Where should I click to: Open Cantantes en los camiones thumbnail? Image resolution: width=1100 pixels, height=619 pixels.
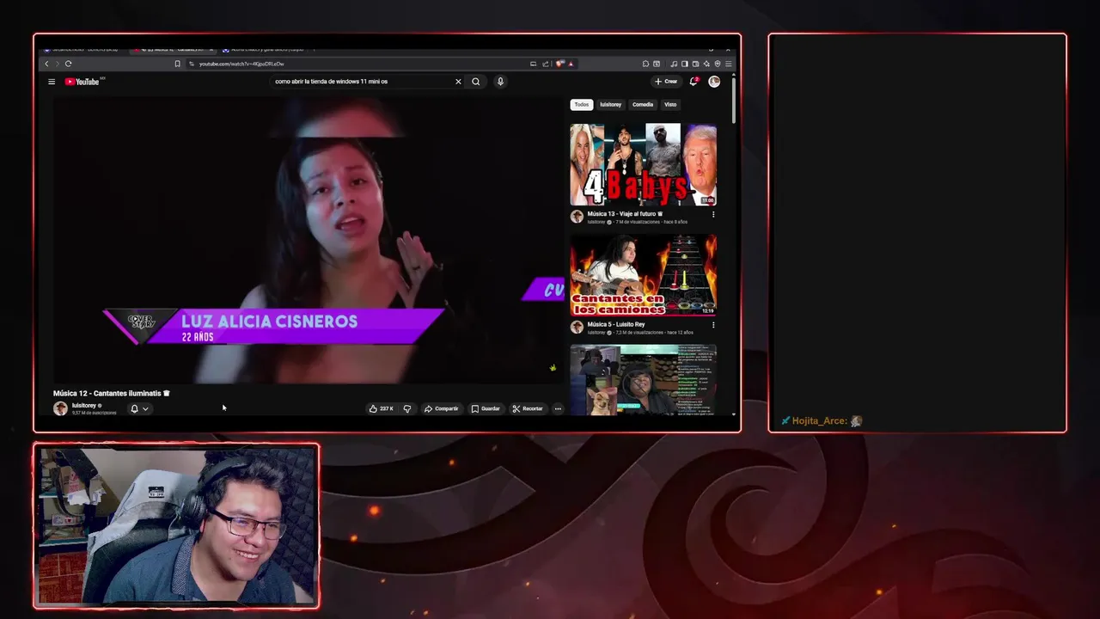(643, 275)
